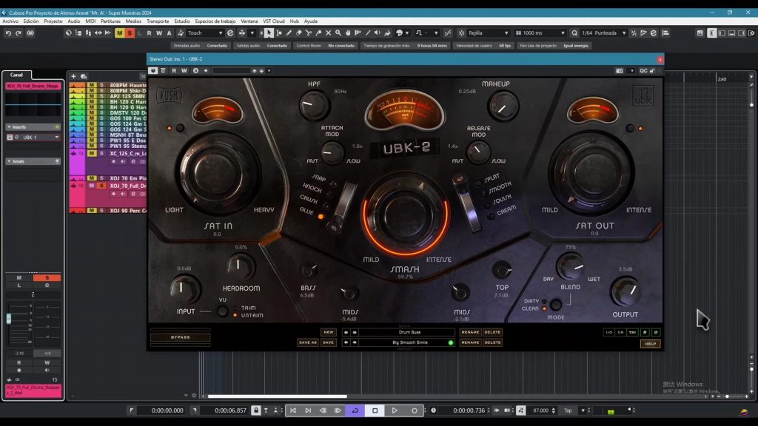Image resolution: width=758 pixels, height=426 pixels.
Task: Toggle the SAT IN enable button
Action: pos(180,128)
